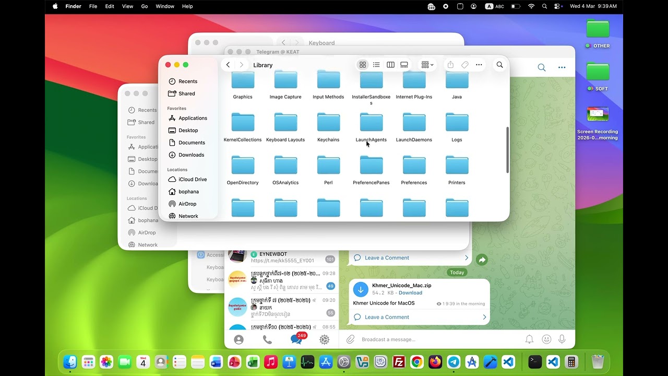The width and height of the screenshot is (668, 376).
Task: Open the EYNEWBOT chat in Telegram list
Action: 282,257
